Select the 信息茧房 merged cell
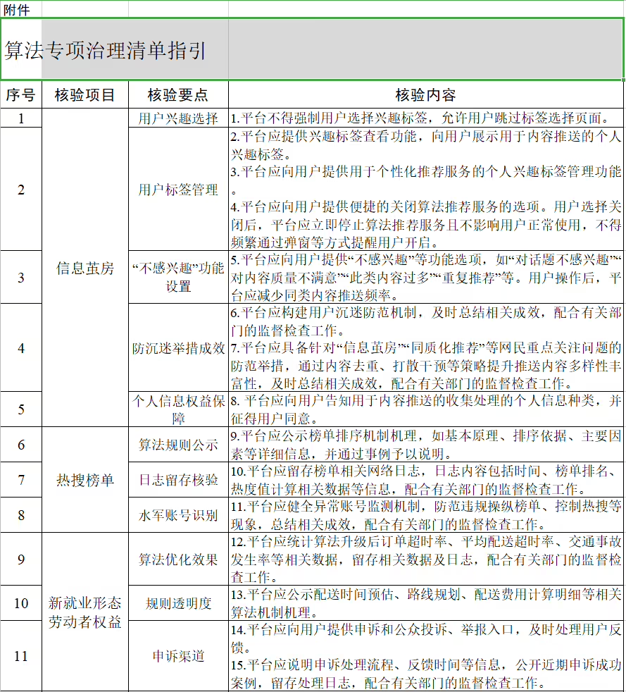The height and width of the screenshot is (692, 626). pyautogui.click(x=84, y=268)
